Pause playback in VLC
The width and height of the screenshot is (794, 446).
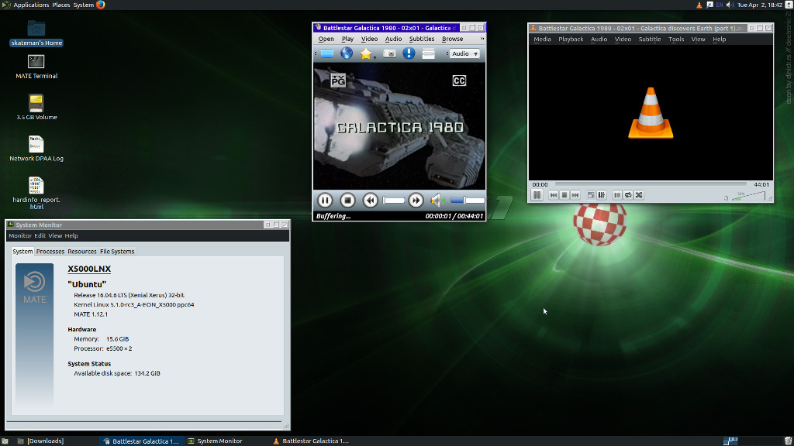click(537, 194)
